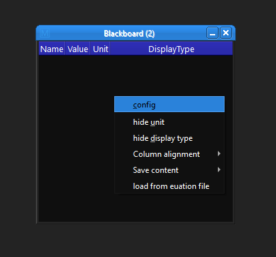Close the Blackboard (2) window
This screenshot has height=257, width=276.
coord(226,33)
